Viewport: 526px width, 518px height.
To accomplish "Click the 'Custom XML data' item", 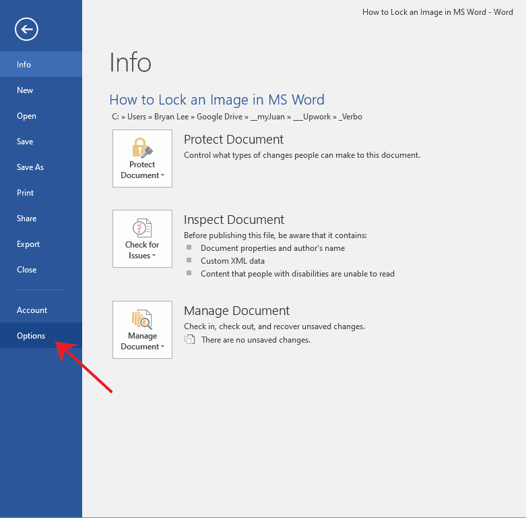I will 232,260.
